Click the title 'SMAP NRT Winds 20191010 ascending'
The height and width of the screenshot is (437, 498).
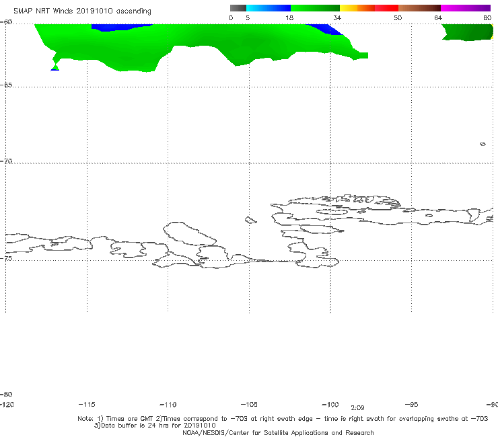coord(82,11)
